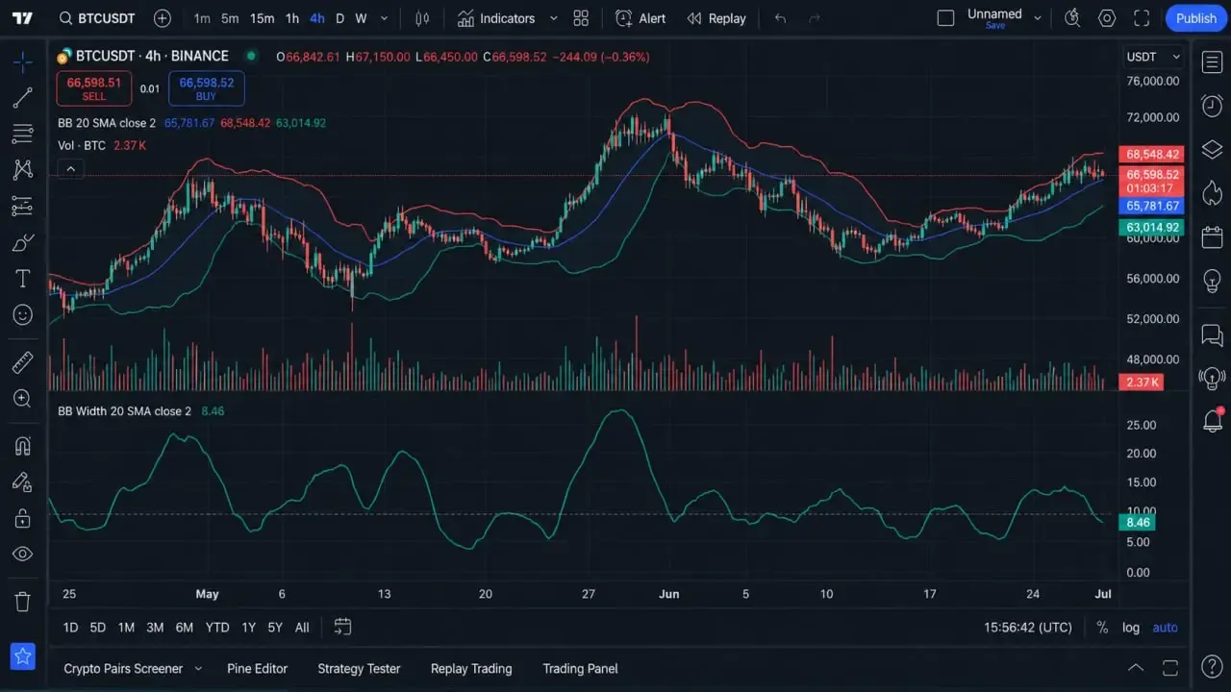
Task: Select the crosshair cursor tool
Action: pos(23,62)
